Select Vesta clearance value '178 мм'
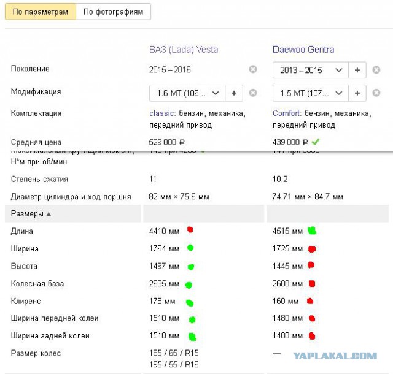The height and width of the screenshot is (374, 393). (x=162, y=301)
